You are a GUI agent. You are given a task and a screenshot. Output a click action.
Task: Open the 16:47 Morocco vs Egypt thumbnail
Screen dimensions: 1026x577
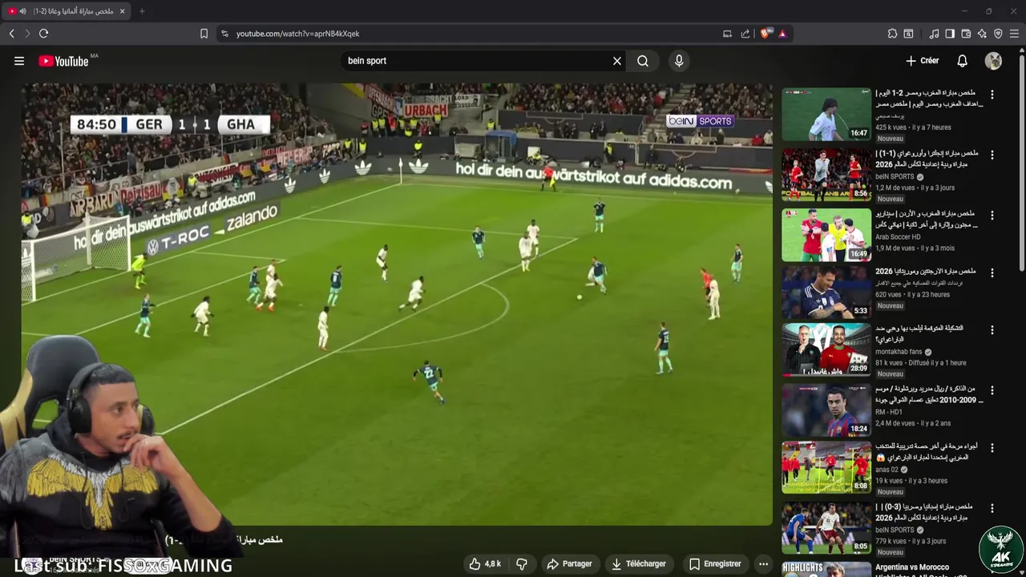tap(826, 115)
